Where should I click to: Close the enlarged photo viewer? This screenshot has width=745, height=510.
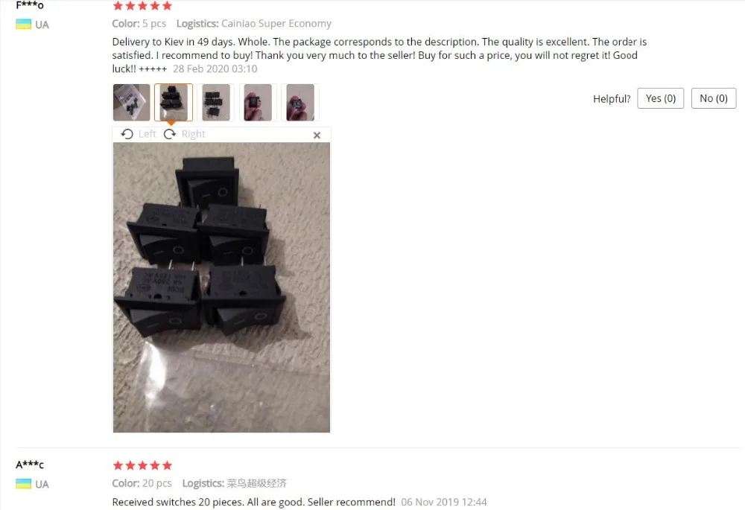tap(317, 136)
